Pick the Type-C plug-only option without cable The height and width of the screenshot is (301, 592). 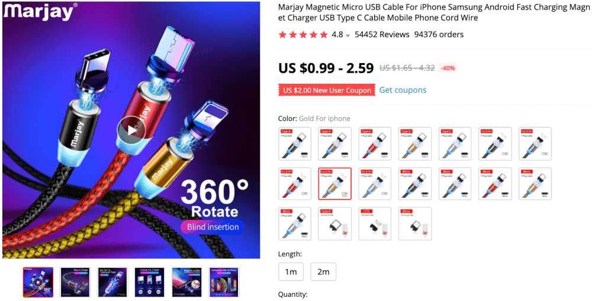point(335,224)
